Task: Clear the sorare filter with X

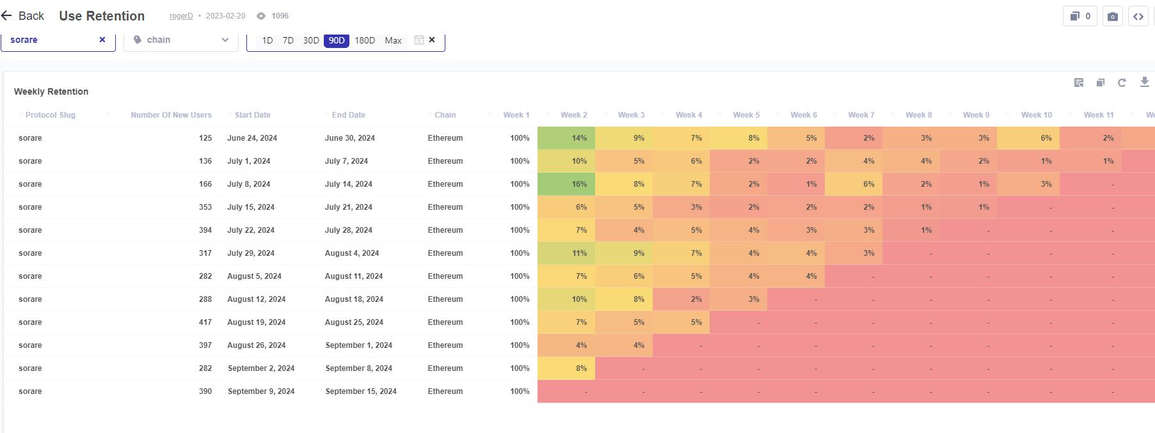Action: pyautogui.click(x=102, y=40)
